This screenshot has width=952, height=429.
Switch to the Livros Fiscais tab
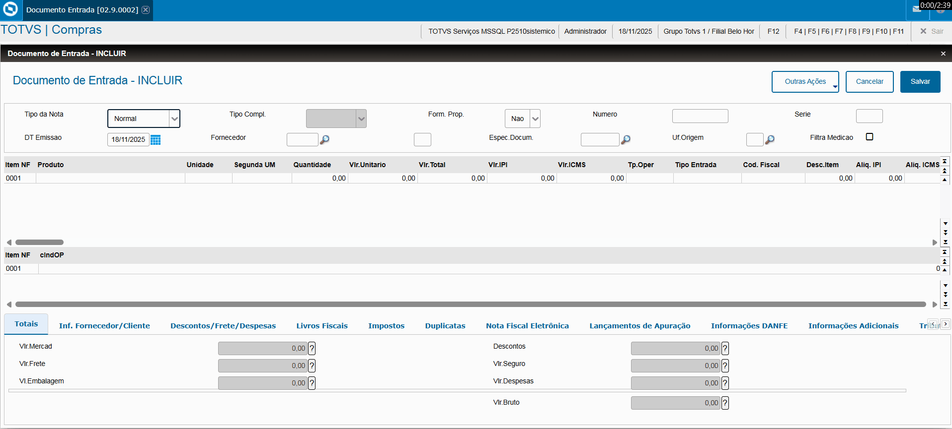322,326
